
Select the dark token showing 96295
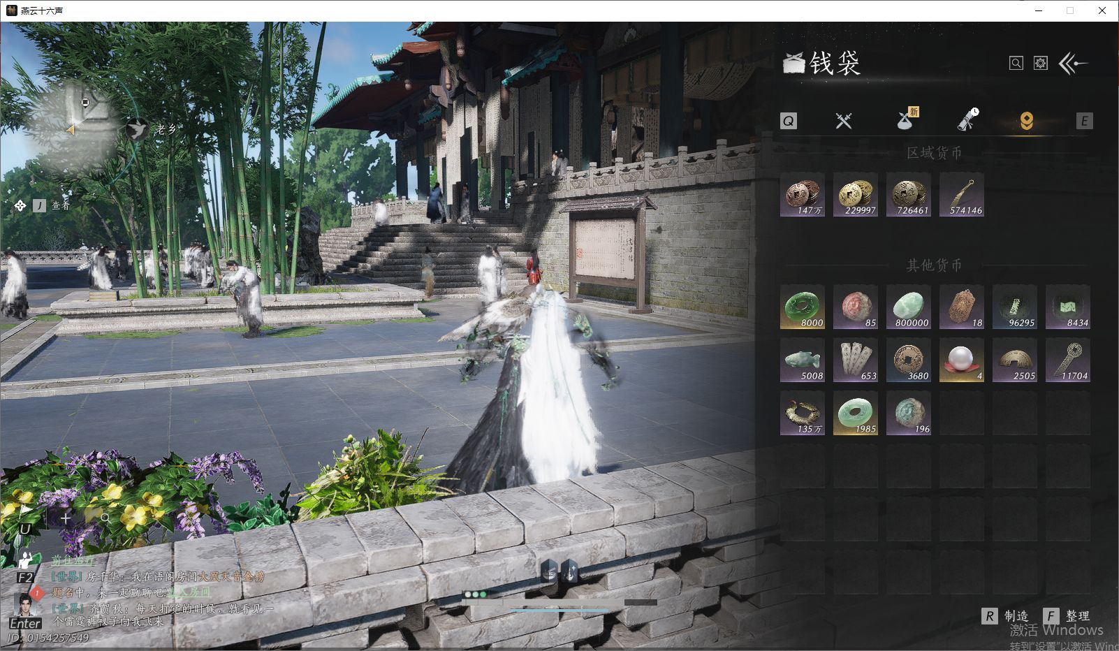[1015, 307]
